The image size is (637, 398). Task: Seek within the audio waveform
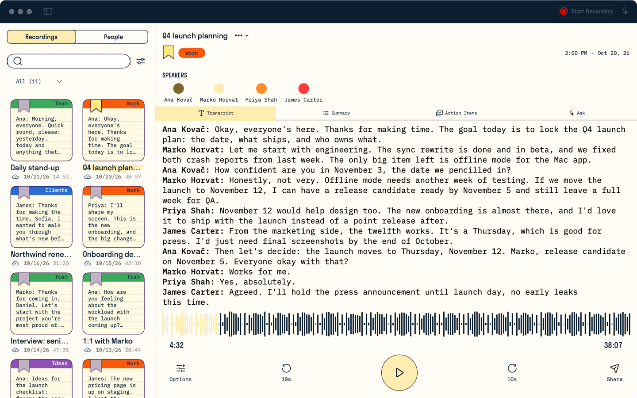pyautogui.click(x=396, y=324)
